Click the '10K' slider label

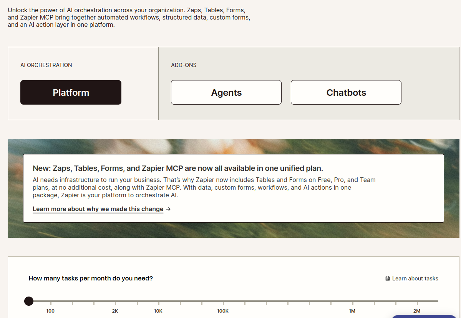(158, 311)
